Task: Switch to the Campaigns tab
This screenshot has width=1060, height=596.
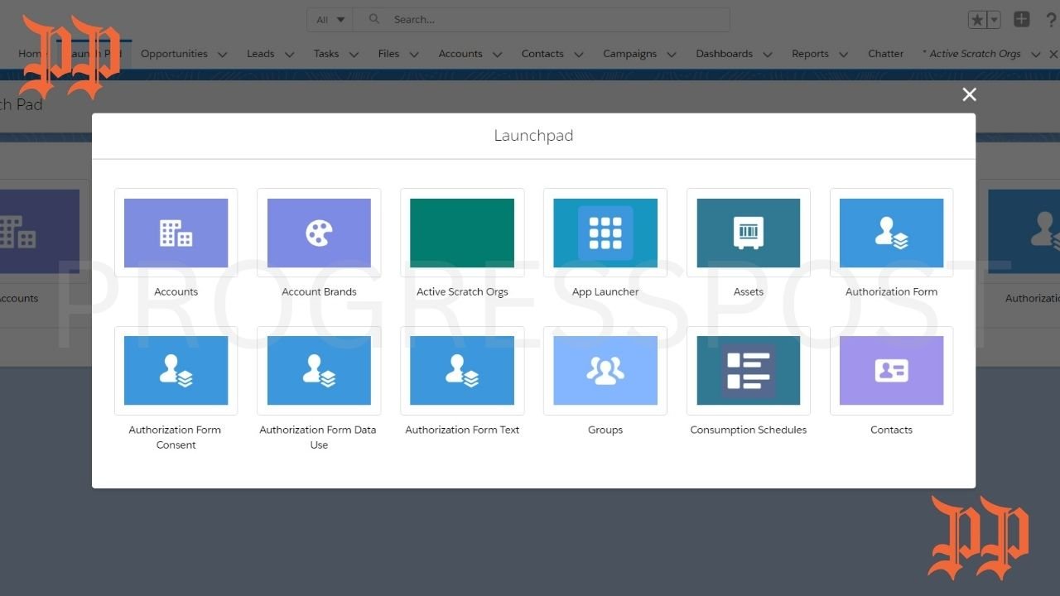Action: (x=629, y=54)
